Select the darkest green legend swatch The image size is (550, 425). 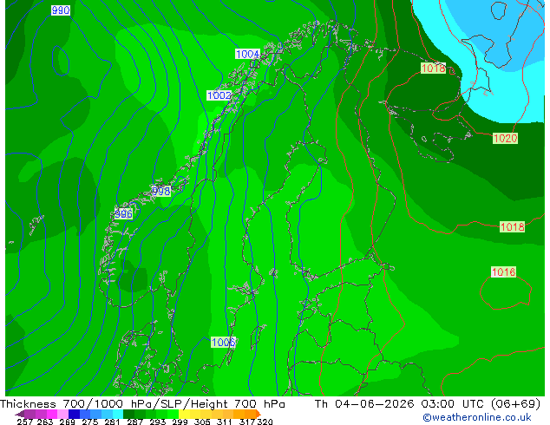[128, 414]
